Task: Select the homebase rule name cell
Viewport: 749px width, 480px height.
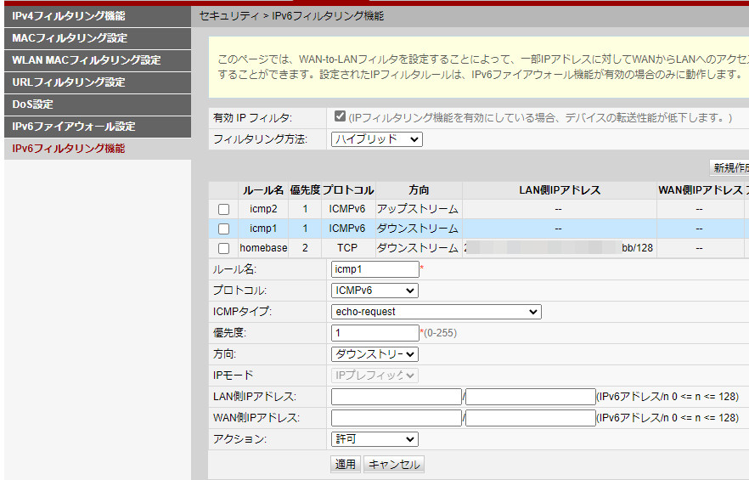Action: (x=263, y=248)
